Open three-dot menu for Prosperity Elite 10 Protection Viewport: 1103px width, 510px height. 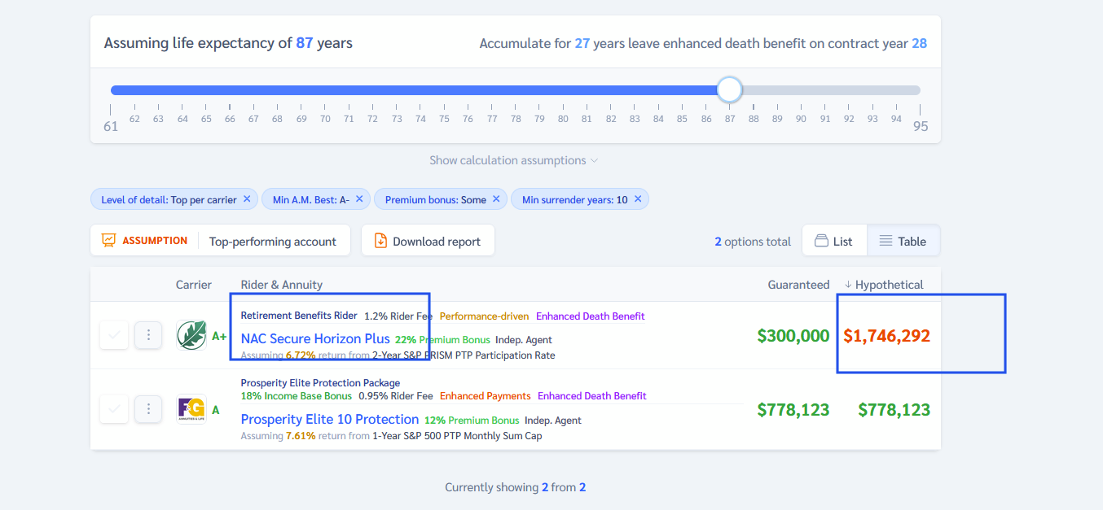(148, 409)
